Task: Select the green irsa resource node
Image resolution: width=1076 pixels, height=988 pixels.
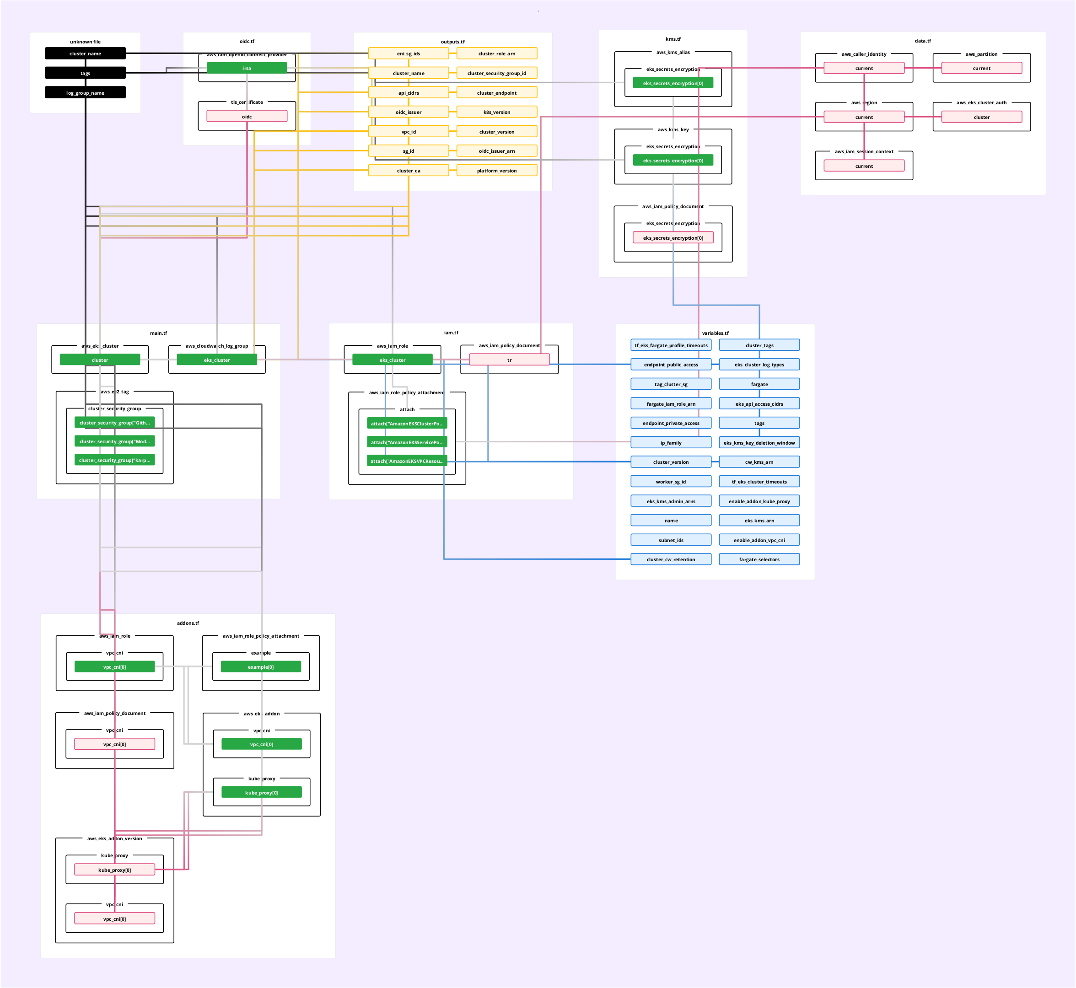Action: pos(247,68)
